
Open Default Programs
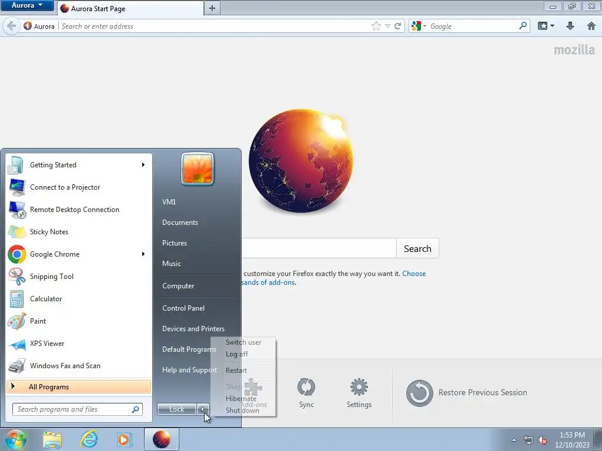click(189, 349)
